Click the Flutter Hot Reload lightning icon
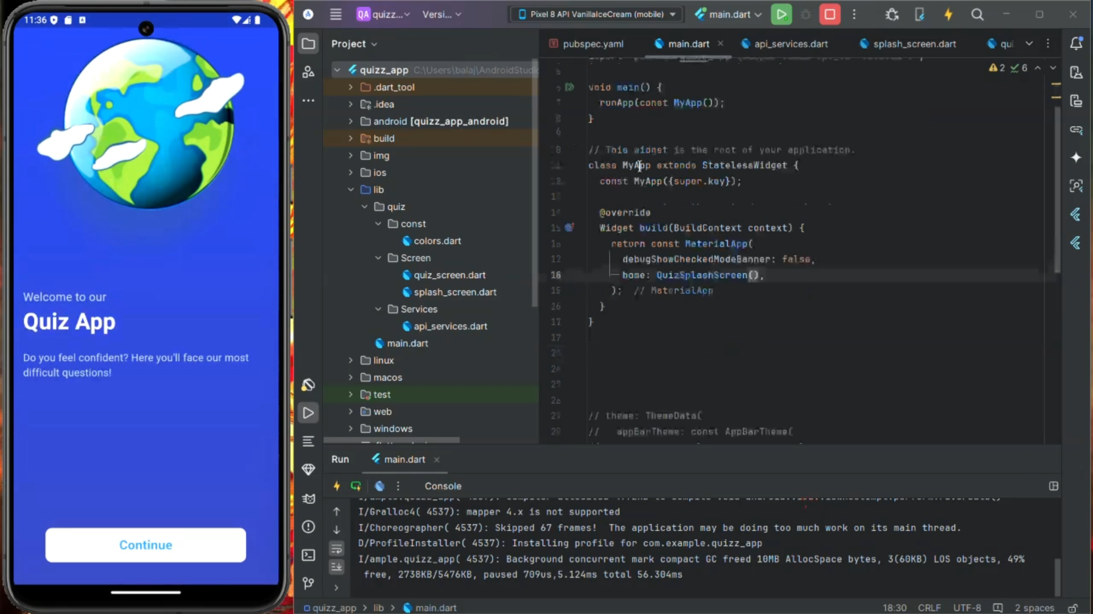The image size is (1093, 614). (x=948, y=15)
